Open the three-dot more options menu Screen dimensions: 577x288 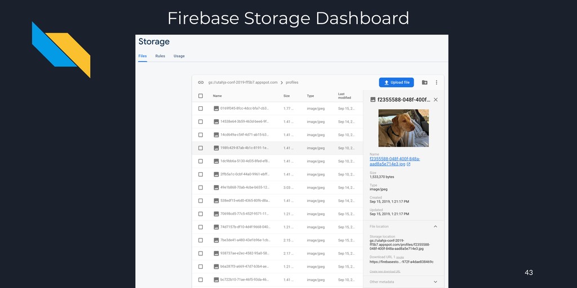coord(437,82)
